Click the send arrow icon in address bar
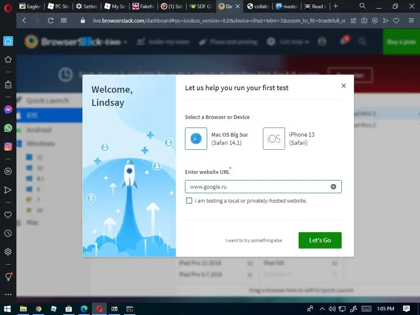 click(386, 21)
